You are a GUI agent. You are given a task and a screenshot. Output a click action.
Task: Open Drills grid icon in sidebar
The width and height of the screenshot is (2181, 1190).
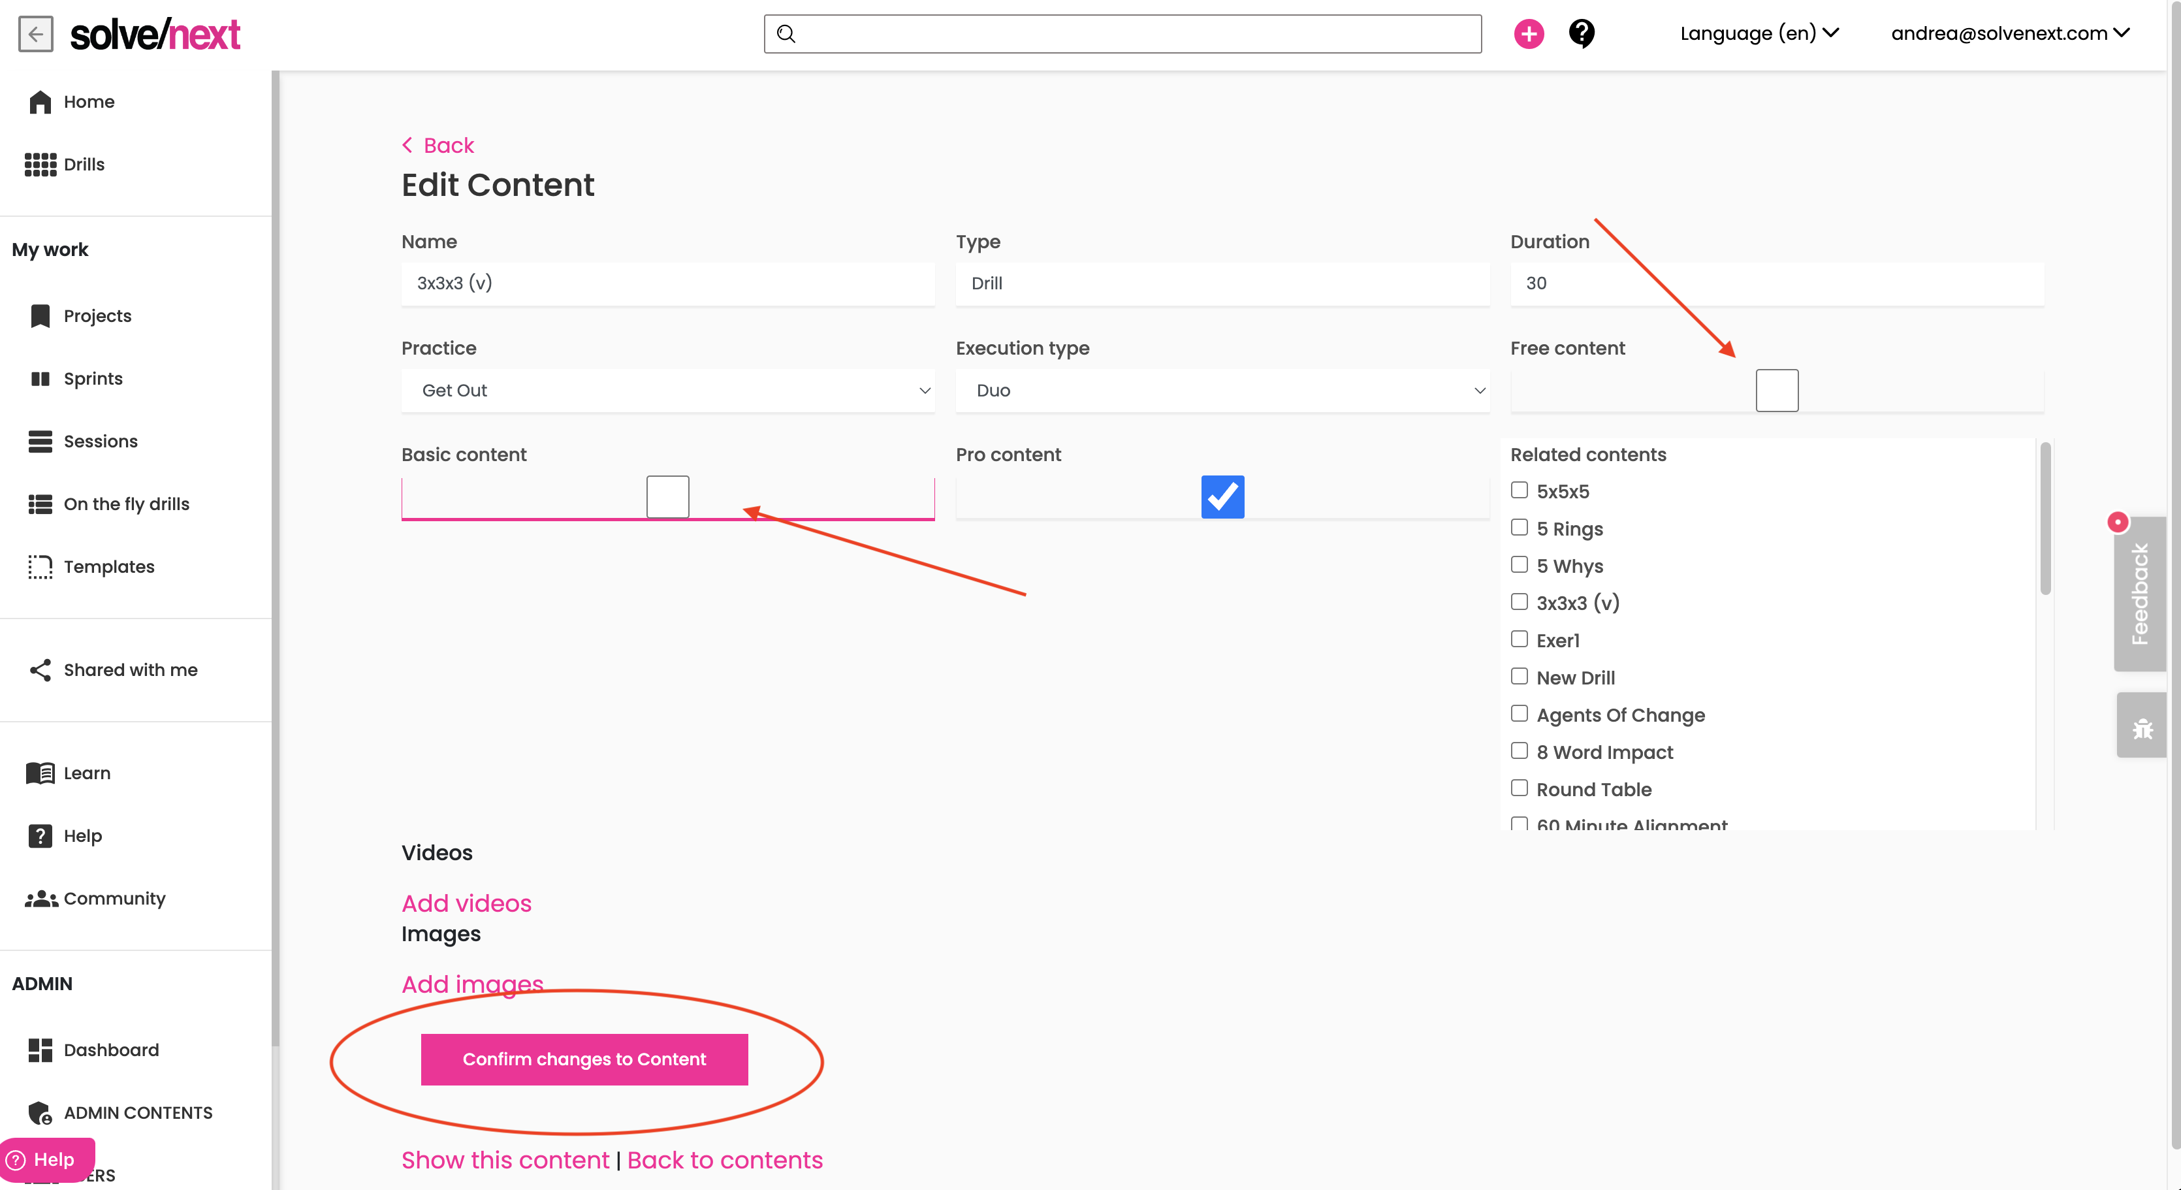40,165
